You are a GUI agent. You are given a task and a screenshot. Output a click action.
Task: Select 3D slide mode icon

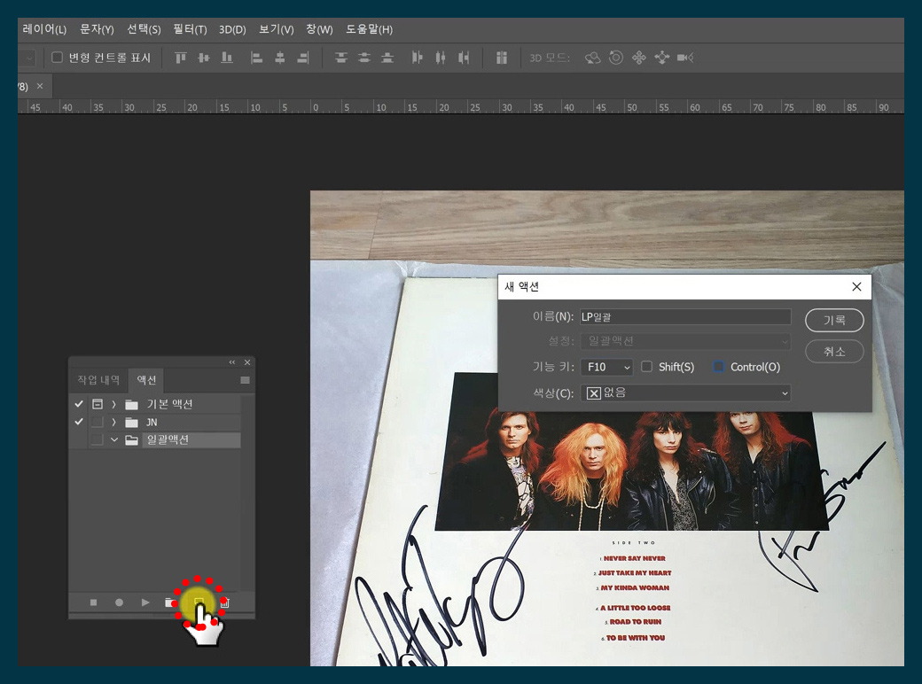(662, 58)
